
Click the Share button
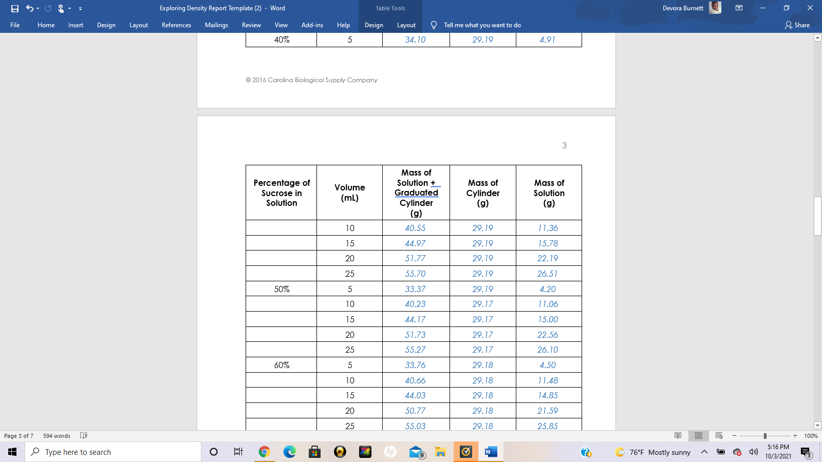pos(798,25)
